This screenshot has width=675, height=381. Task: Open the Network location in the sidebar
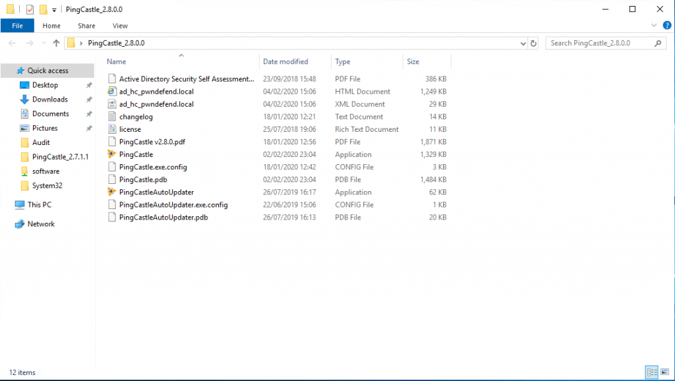40,224
